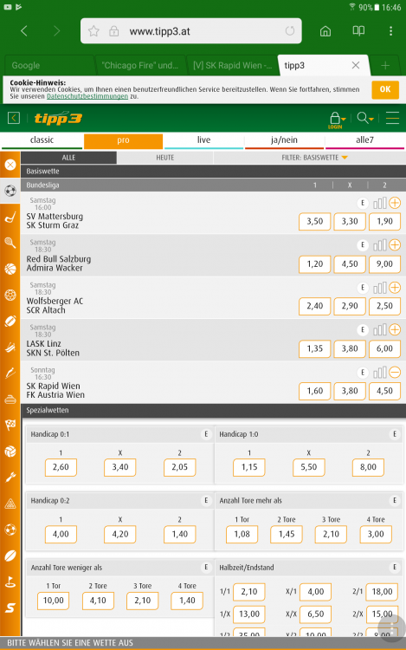Switch to the live tab
Image resolution: width=406 pixels, height=650 pixels.
point(203,140)
